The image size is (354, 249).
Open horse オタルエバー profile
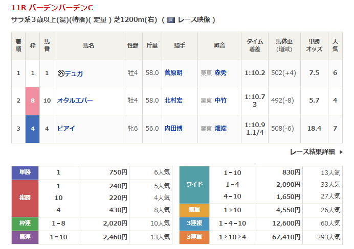75,101
